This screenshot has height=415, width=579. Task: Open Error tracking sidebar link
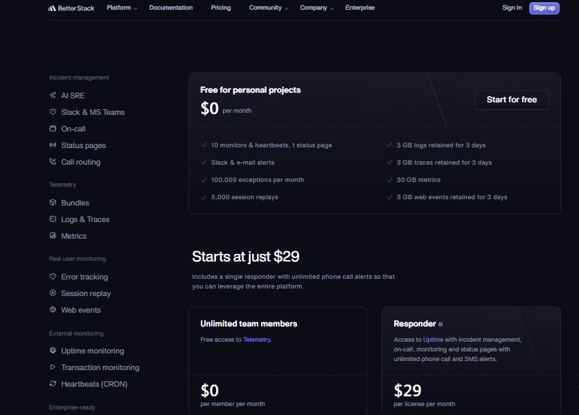click(x=84, y=277)
